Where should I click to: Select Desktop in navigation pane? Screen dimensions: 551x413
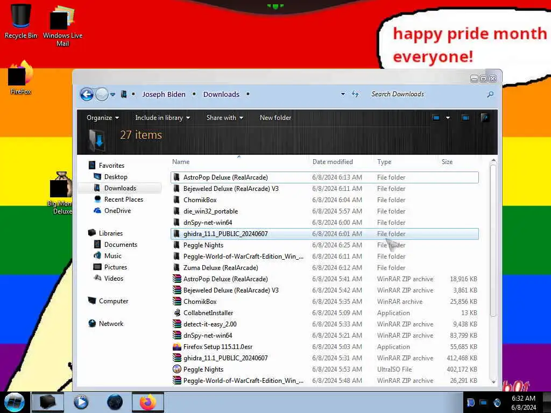tap(116, 176)
